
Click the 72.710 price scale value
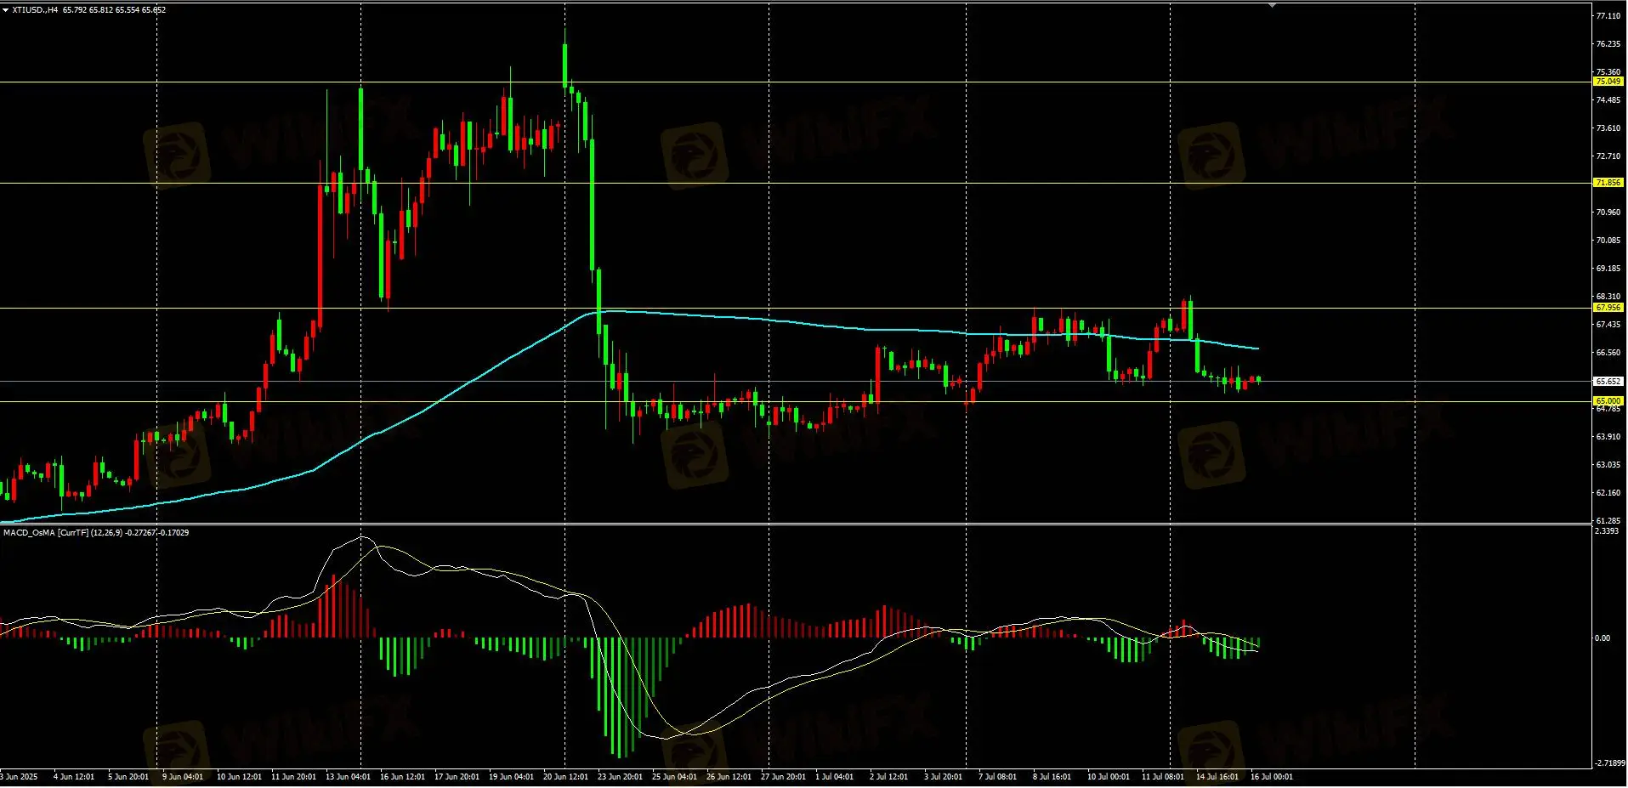[x=1608, y=156]
